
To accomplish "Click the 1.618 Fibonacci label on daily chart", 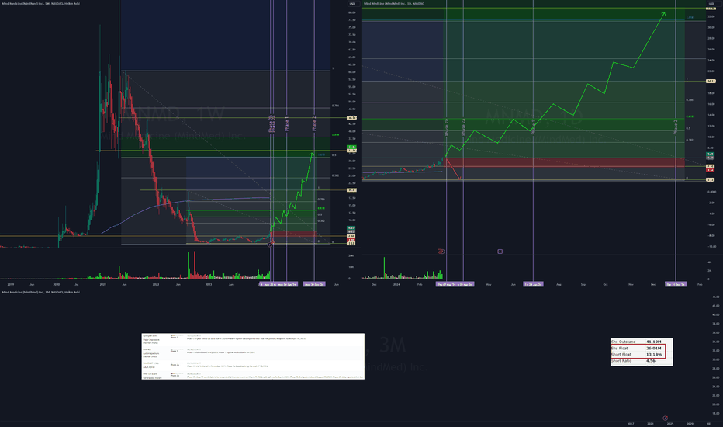I will (690, 18).
